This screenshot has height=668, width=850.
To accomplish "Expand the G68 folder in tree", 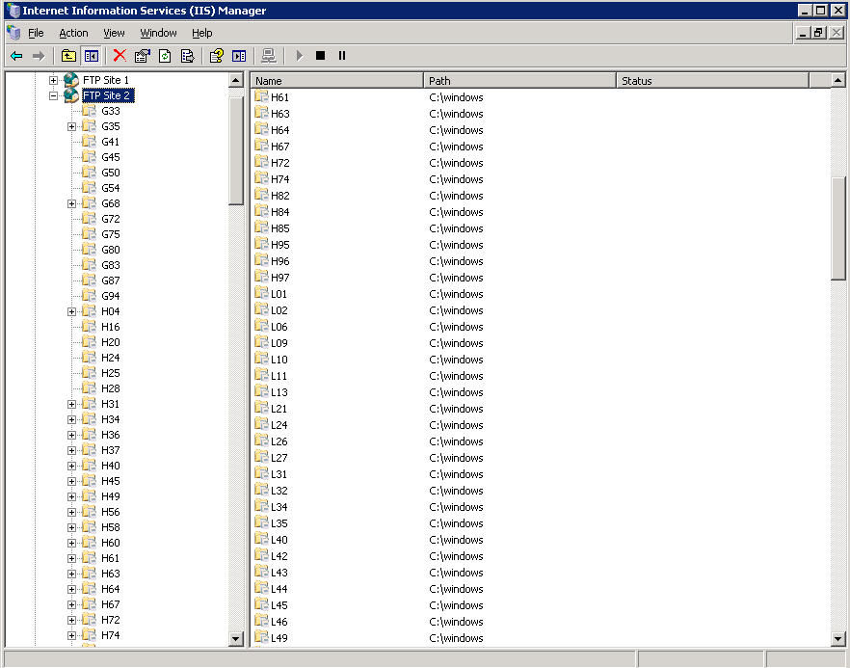I will tap(71, 204).
